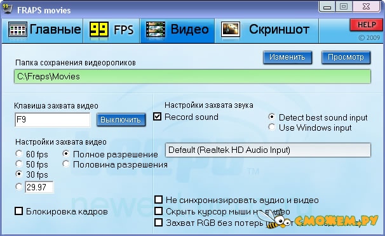Click the Просмотр button
This screenshot has width=385, height=236.
[346, 58]
